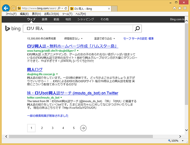Viewport: 190px width, 145px height.
Task: Expand the その他 menu in the Bing bar
Action: [x=104, y=19]
